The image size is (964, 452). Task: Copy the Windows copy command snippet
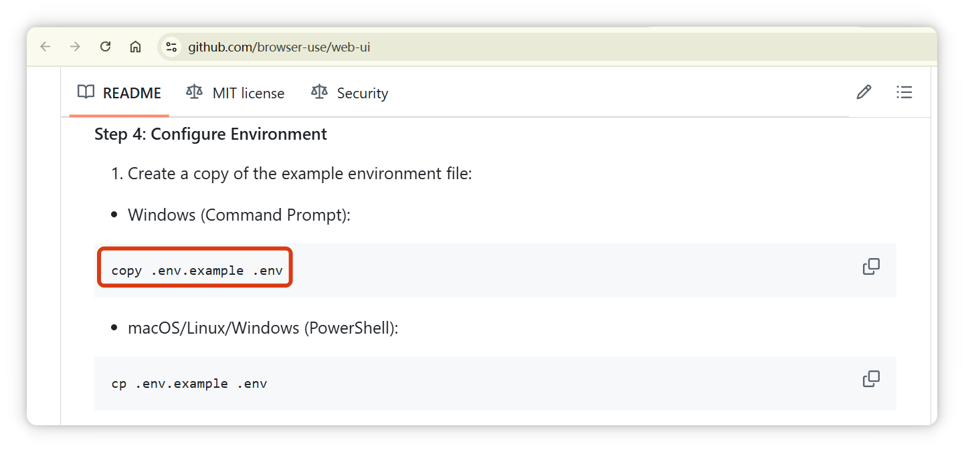coord(871,267)
